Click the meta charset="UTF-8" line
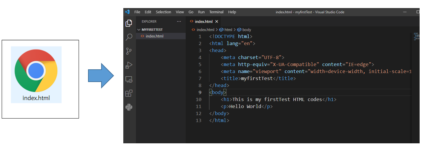The image size is (425, 147). click(253, 58)
